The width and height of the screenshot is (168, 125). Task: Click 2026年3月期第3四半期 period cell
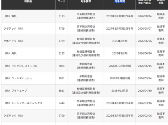(x=120, y=116)
